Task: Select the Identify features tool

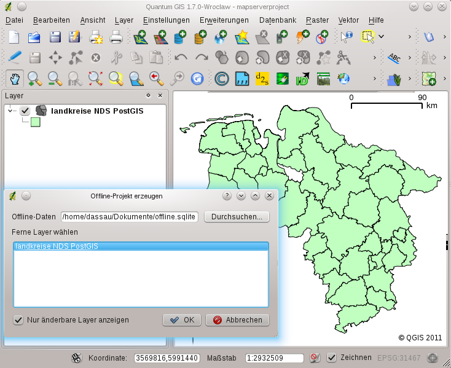Action: tap(347, 37)
